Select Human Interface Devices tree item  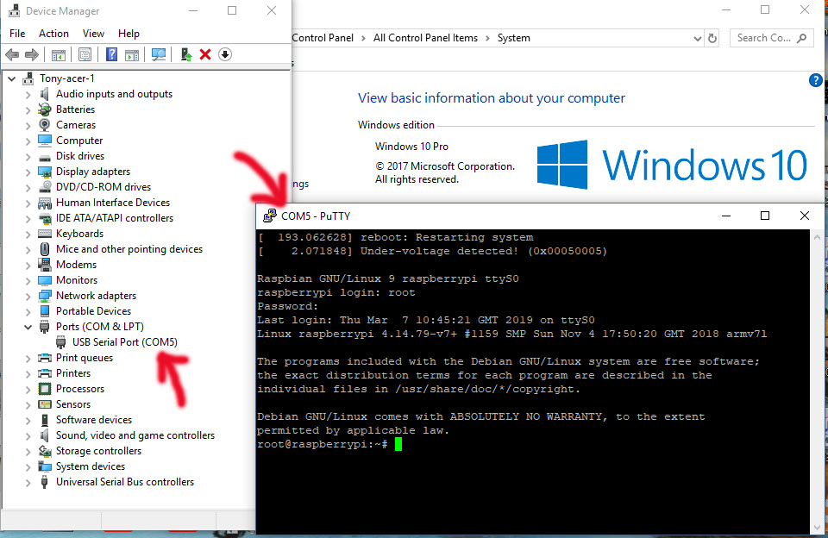coord(113,203)
